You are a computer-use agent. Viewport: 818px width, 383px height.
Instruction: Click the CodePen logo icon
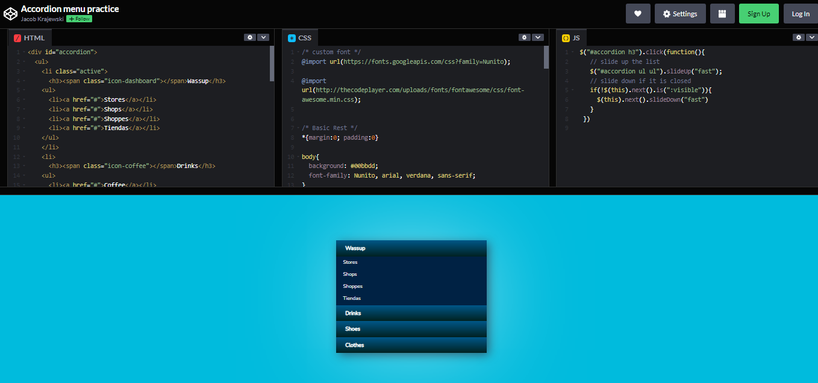click(x=10, y=13)
